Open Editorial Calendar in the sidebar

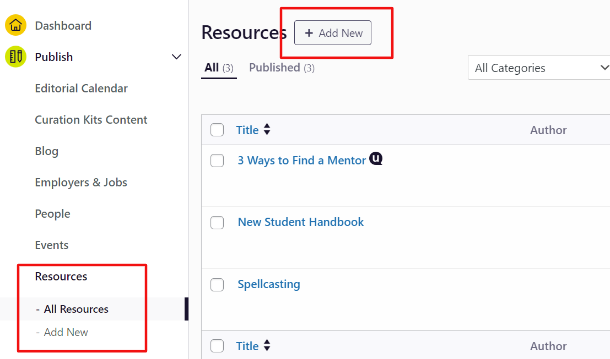coord(81,89)
